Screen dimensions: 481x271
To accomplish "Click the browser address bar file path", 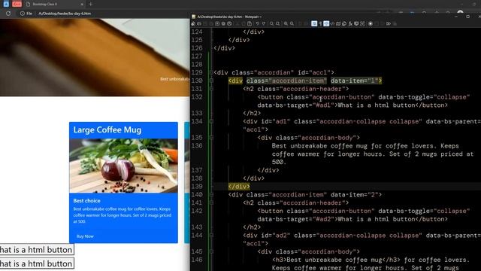I will [x=65, y=14].
